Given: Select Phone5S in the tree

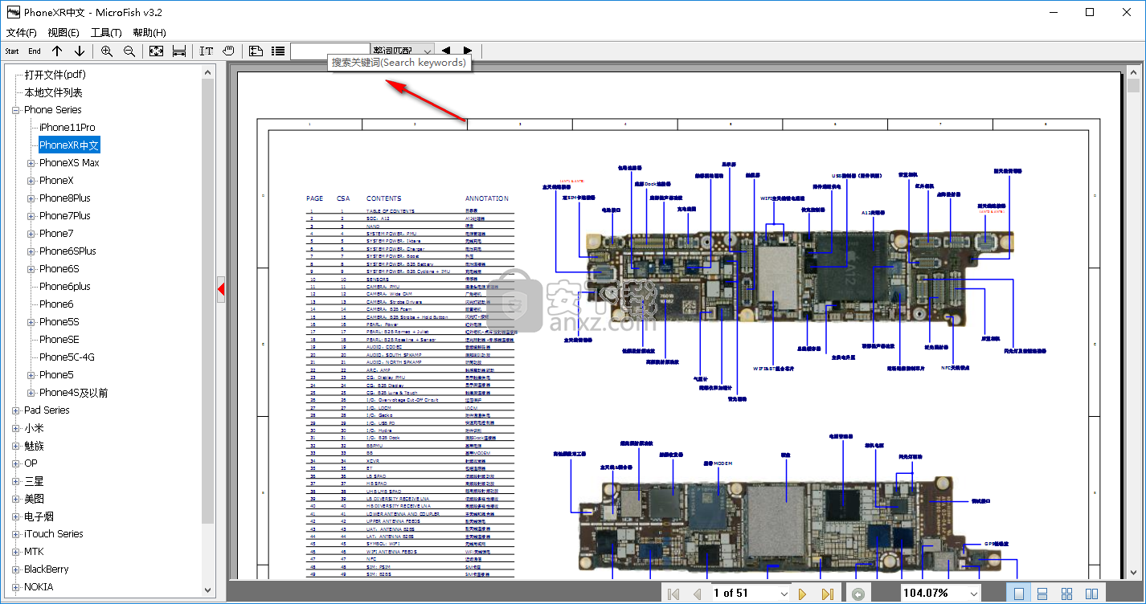Looking at the screenshot, I should point(59,322).
